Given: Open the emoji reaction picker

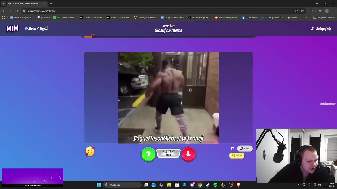Looking at the screenshot, I should pos(90,152).
